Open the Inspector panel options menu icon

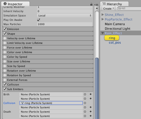point(96,5)
